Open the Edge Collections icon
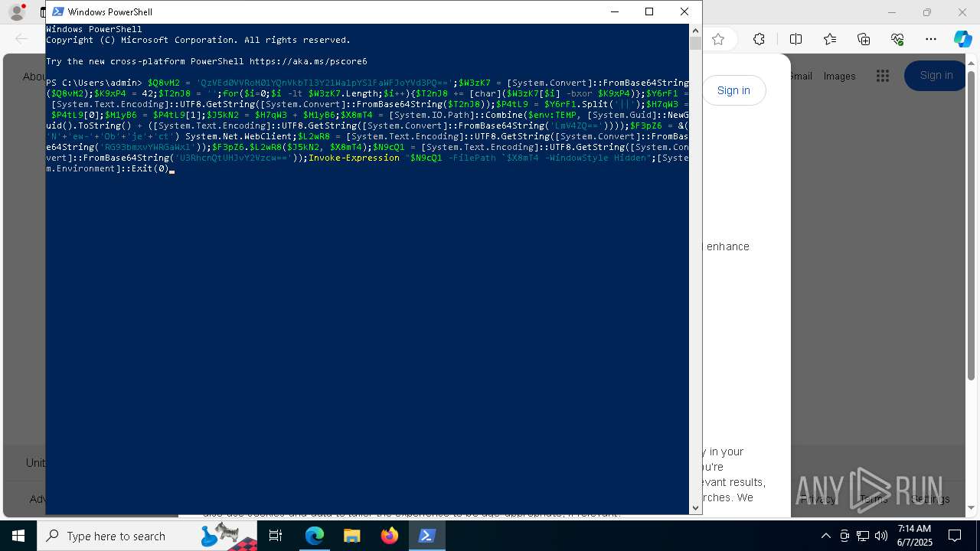This screenshot has width=980, height=551. point(864,39)
